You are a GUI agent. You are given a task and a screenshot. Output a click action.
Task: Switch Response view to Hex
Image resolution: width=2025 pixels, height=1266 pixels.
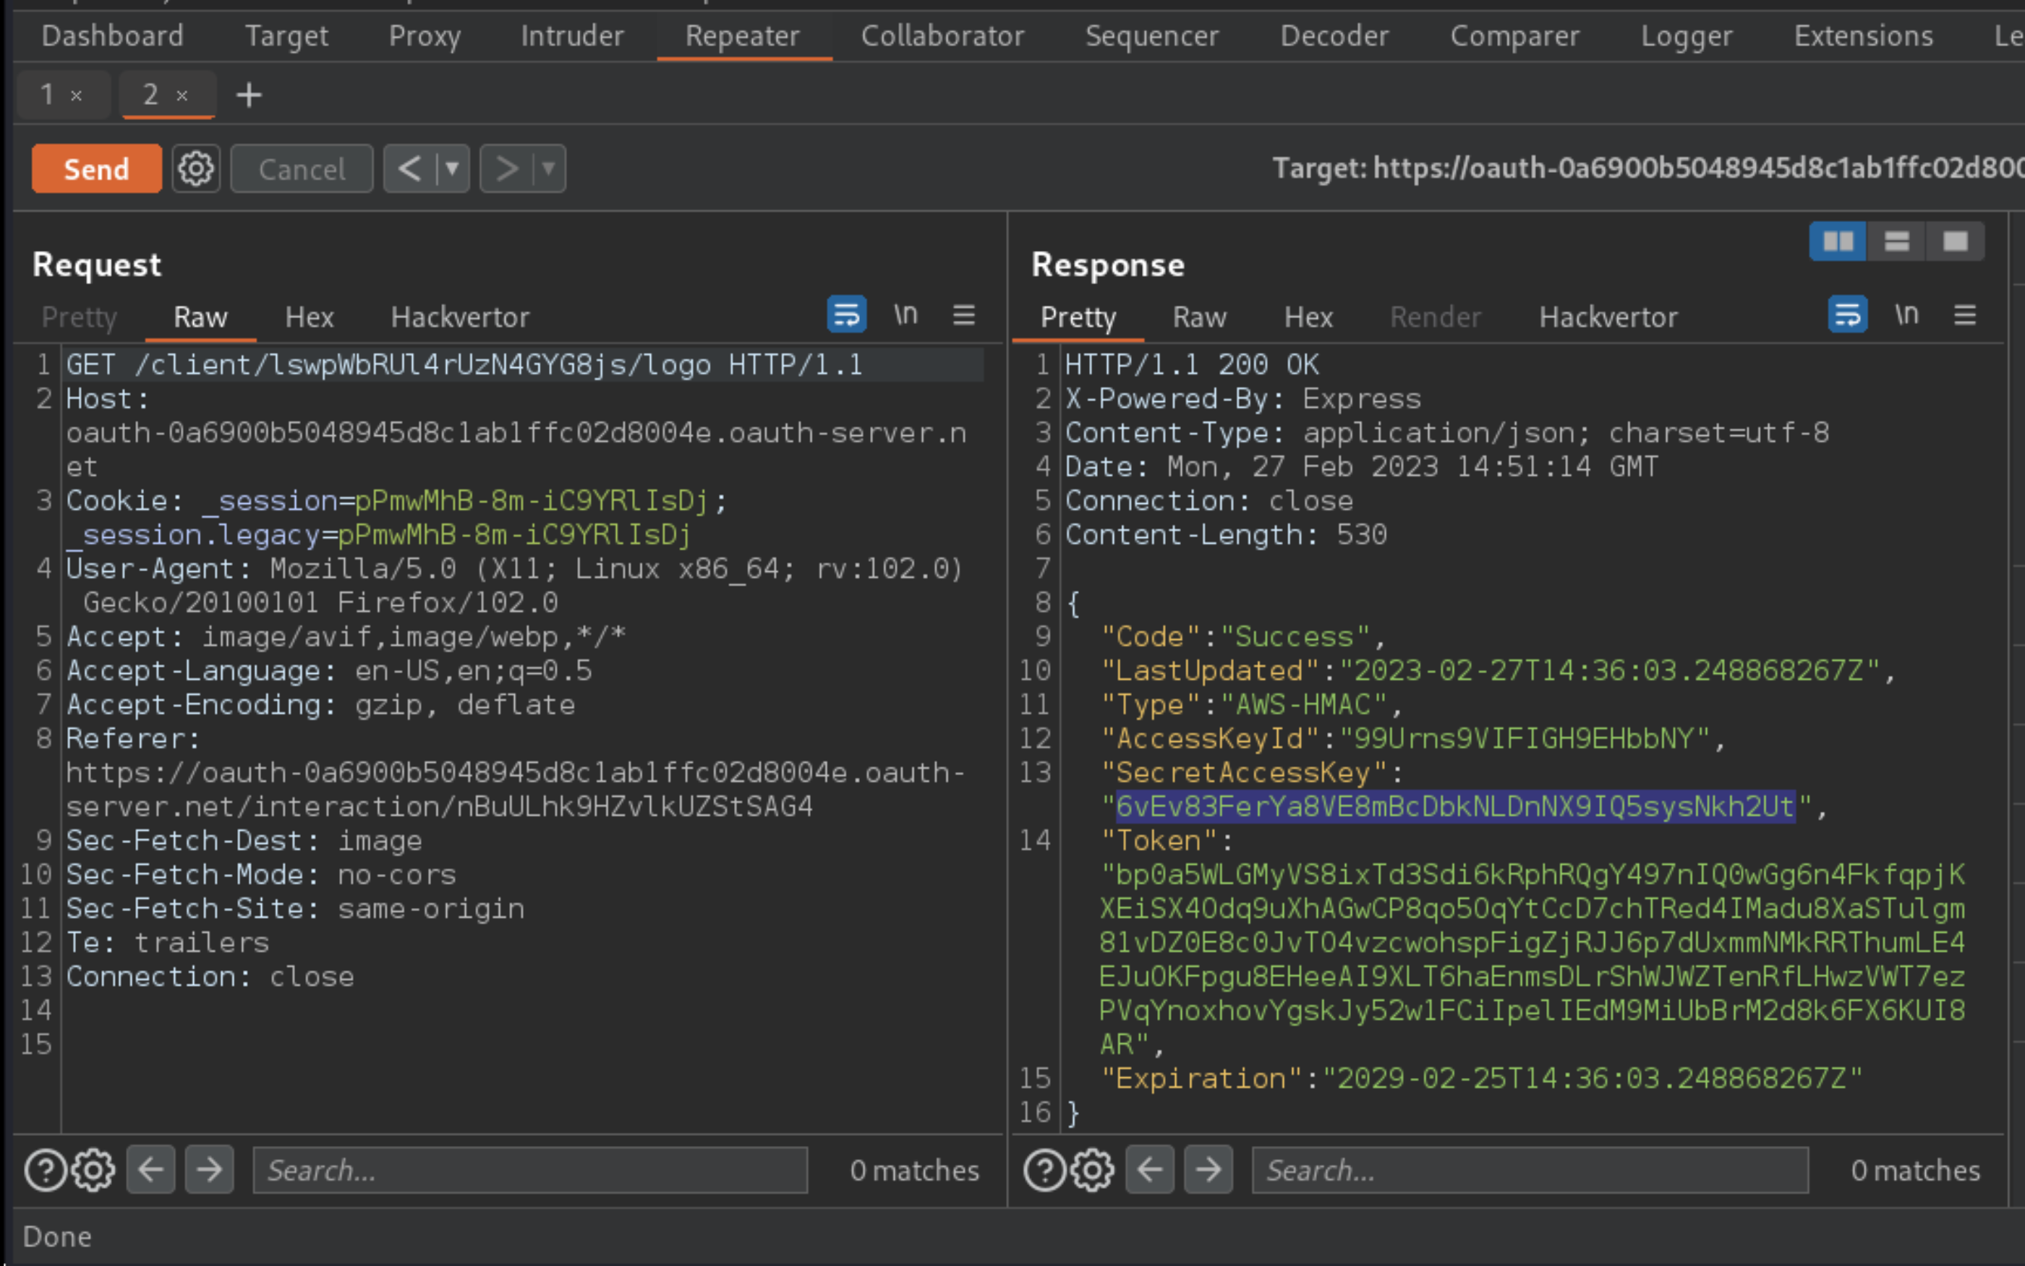click(x=1308, y=317)
